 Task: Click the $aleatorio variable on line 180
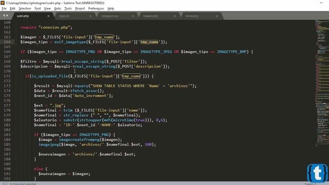pyautogui.click(x=45, y=120)
